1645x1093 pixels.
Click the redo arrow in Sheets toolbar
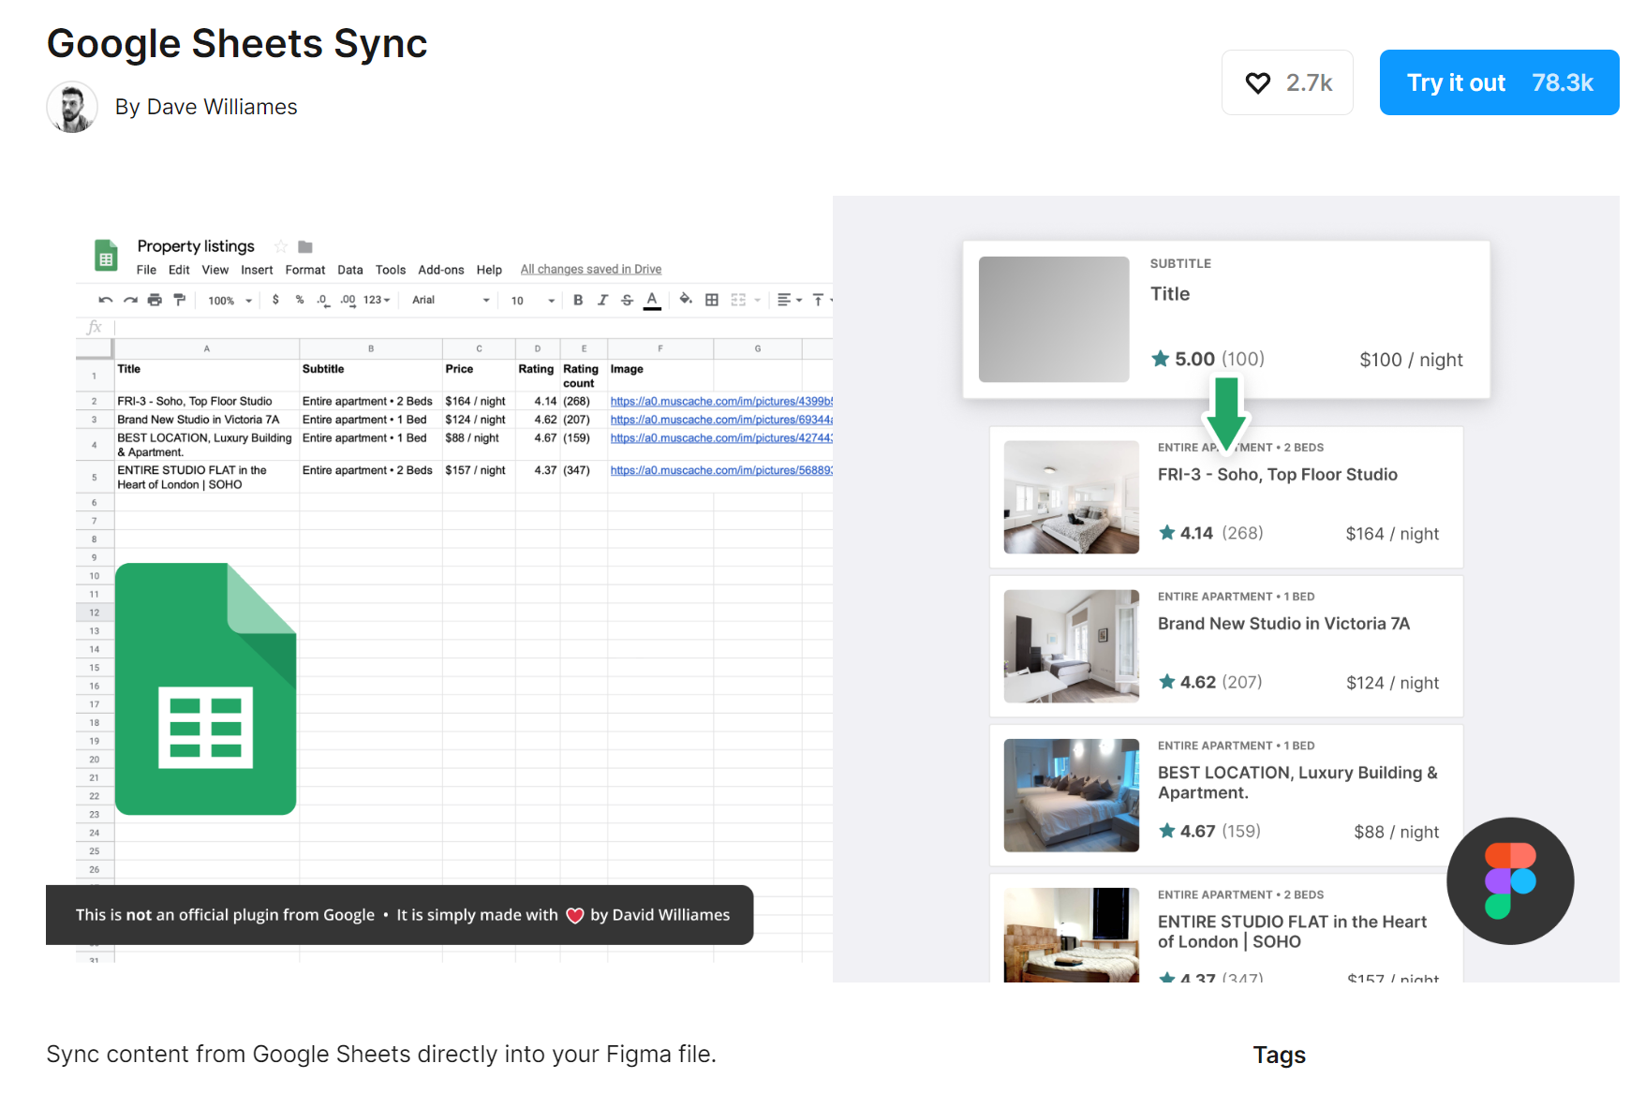(x=130, y=300)
